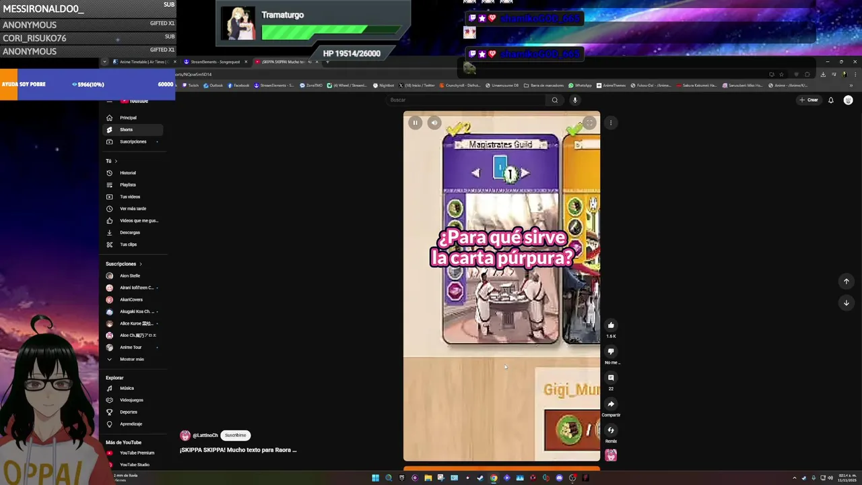Open the Facebook bookmark

pos(238,86)
